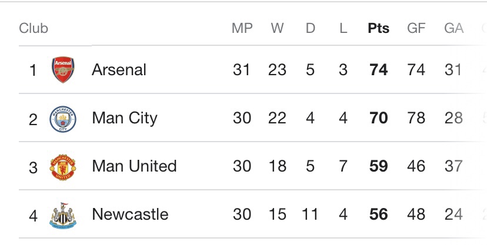The image size is (487, 245).
Task: Click the Newcastle club crest icon
Action: (62, 215)
